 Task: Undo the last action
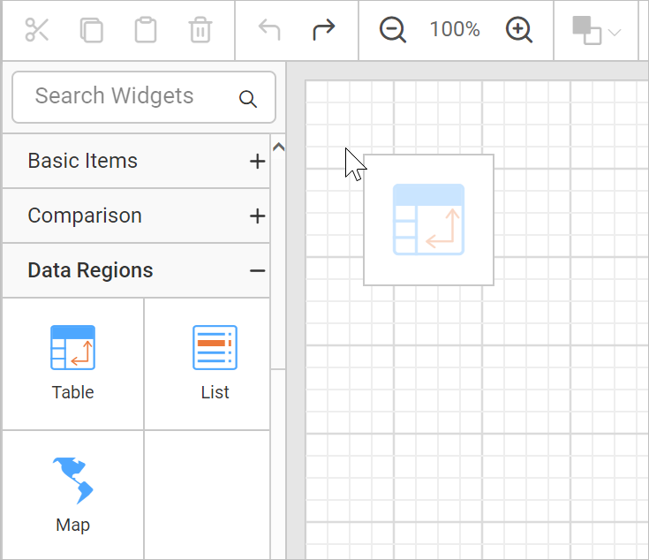click(x=269, y=30)
